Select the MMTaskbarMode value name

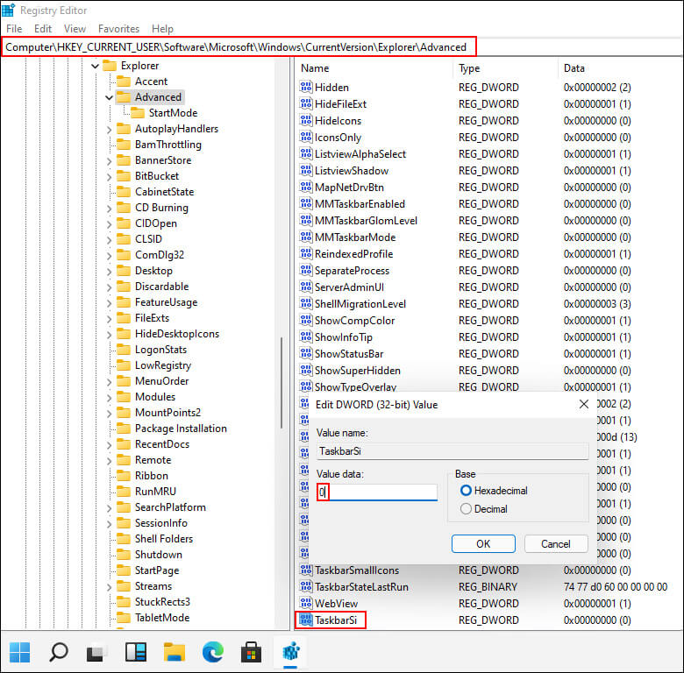coord(355,237)
